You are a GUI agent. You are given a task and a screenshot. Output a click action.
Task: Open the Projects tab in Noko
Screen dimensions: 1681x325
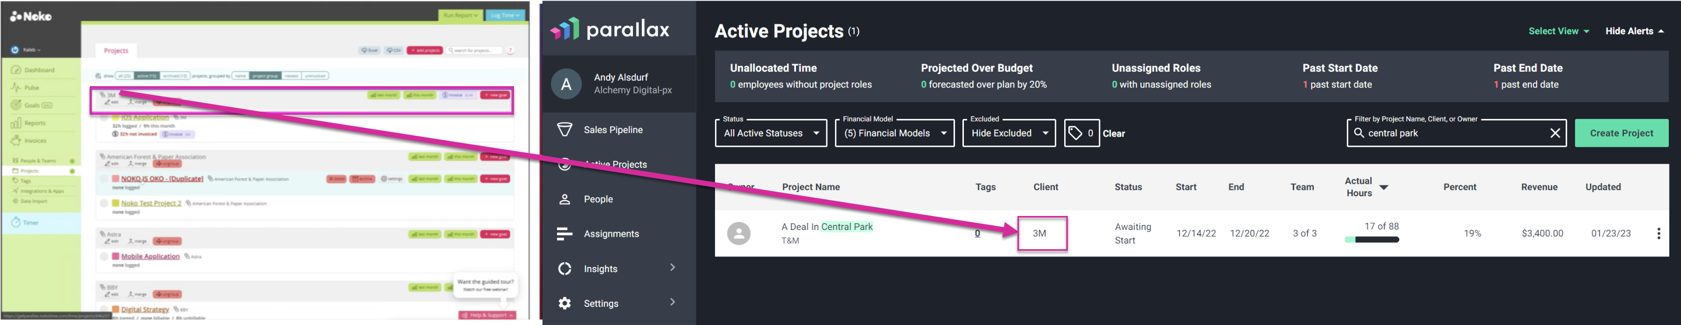point(116,50)
